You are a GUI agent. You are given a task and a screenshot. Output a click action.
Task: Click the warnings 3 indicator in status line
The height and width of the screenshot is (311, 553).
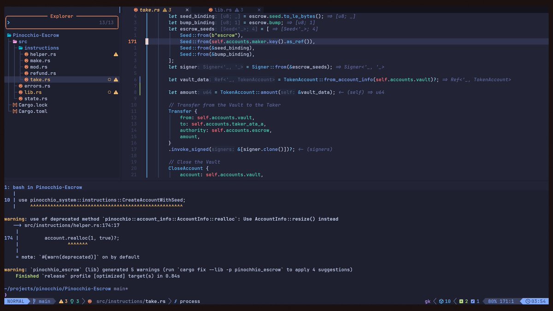click(63, 301)
